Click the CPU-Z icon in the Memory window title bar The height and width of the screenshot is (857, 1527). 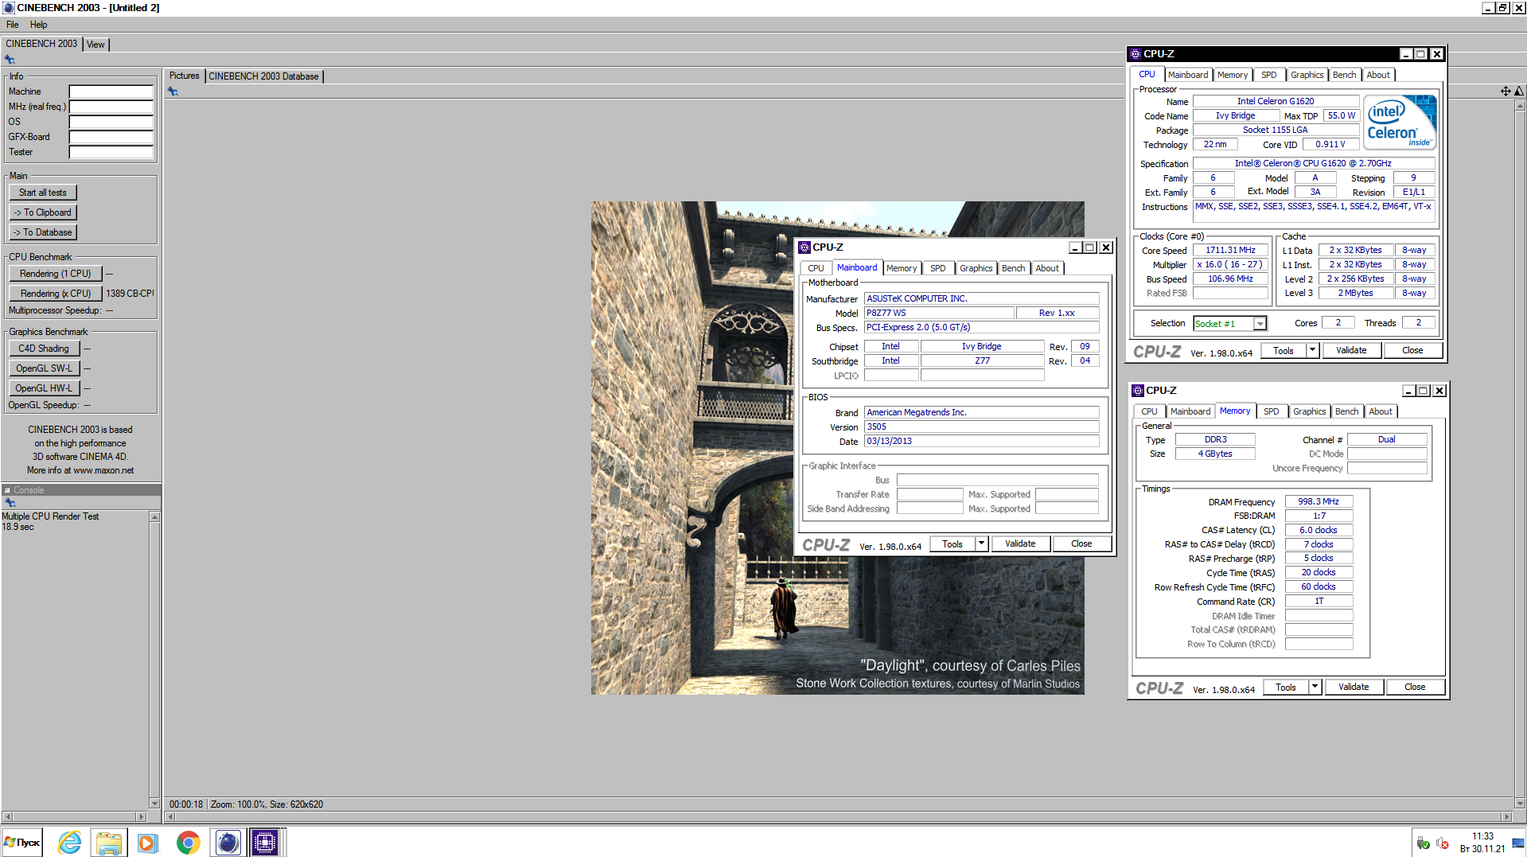[1138, 391]
